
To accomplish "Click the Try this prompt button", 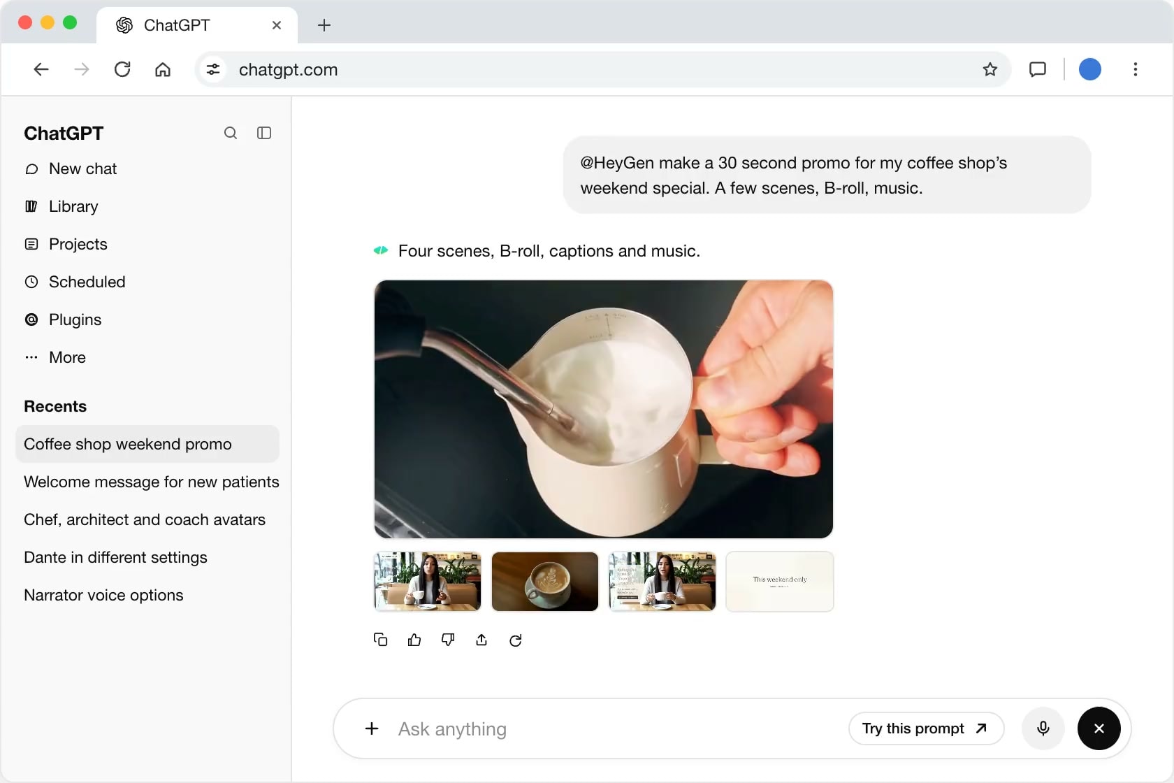I will point(926,728).
